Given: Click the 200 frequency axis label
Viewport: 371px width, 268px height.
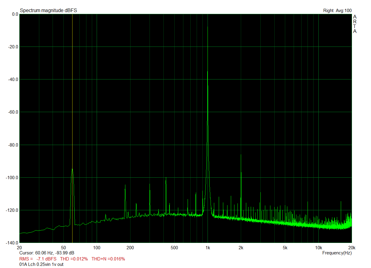Looking at the screenshot, I should [x=130, y=248].
